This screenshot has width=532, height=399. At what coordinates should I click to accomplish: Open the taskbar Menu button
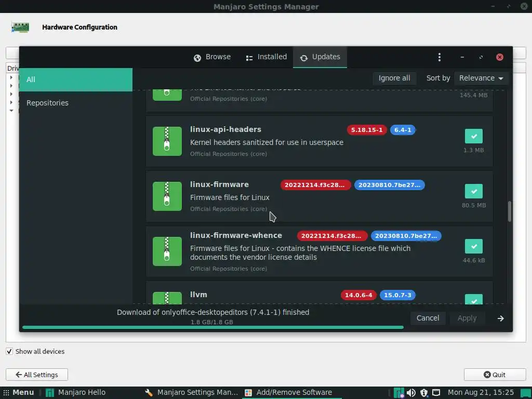[x=19, y=393]
